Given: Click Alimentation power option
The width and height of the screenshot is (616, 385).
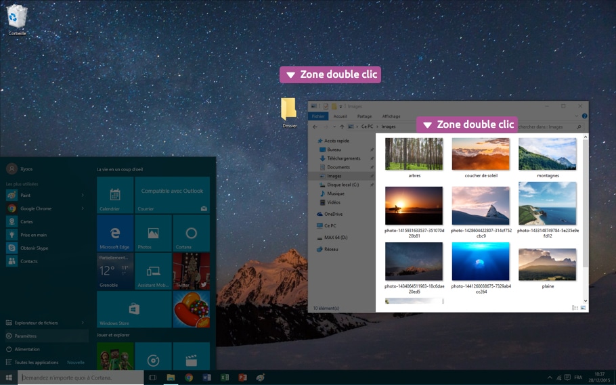Looking at the screenshot, I should pos(27,349).
